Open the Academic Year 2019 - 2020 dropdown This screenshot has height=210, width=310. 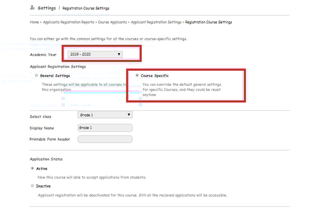click(95, 54)
